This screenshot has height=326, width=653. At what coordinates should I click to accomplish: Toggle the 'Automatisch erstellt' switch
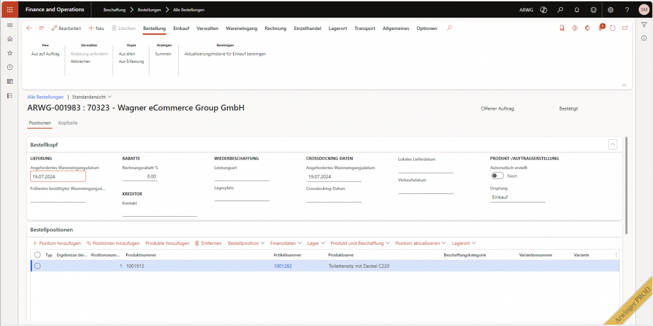coord(497,176)
